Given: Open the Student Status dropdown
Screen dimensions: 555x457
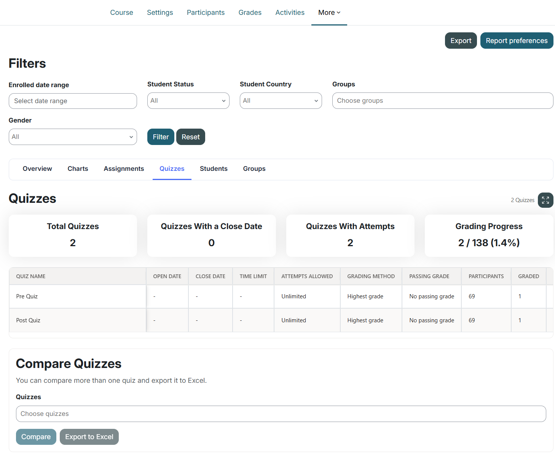Looking at the screenshot, I should click(x=188, y=101).
